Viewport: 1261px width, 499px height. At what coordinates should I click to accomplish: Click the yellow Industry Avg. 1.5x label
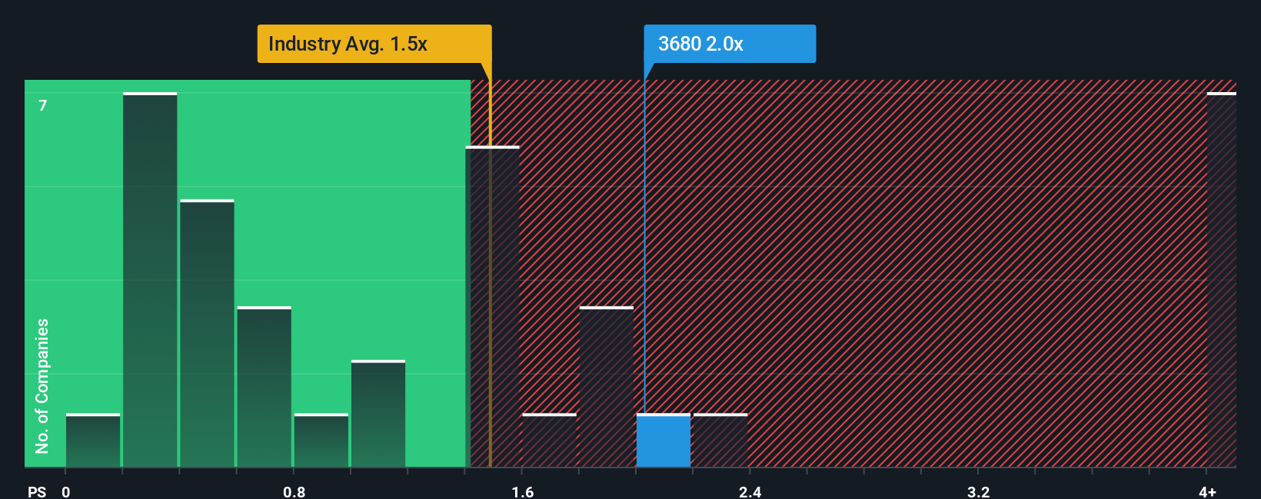tap(374, 44)
